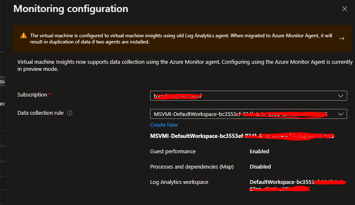The width and height of the screenshot is (355, 205).
Task: Click the Guest performance label
Action: coord(173,152)
